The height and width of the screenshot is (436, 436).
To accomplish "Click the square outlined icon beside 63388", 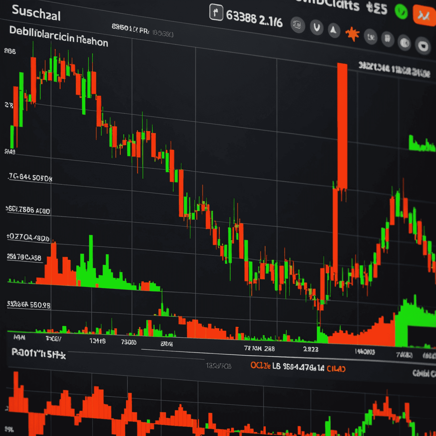I will coord(216,12).
